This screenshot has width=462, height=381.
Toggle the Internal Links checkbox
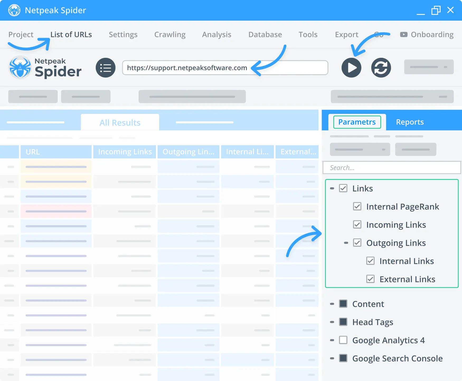pos(370,261)
